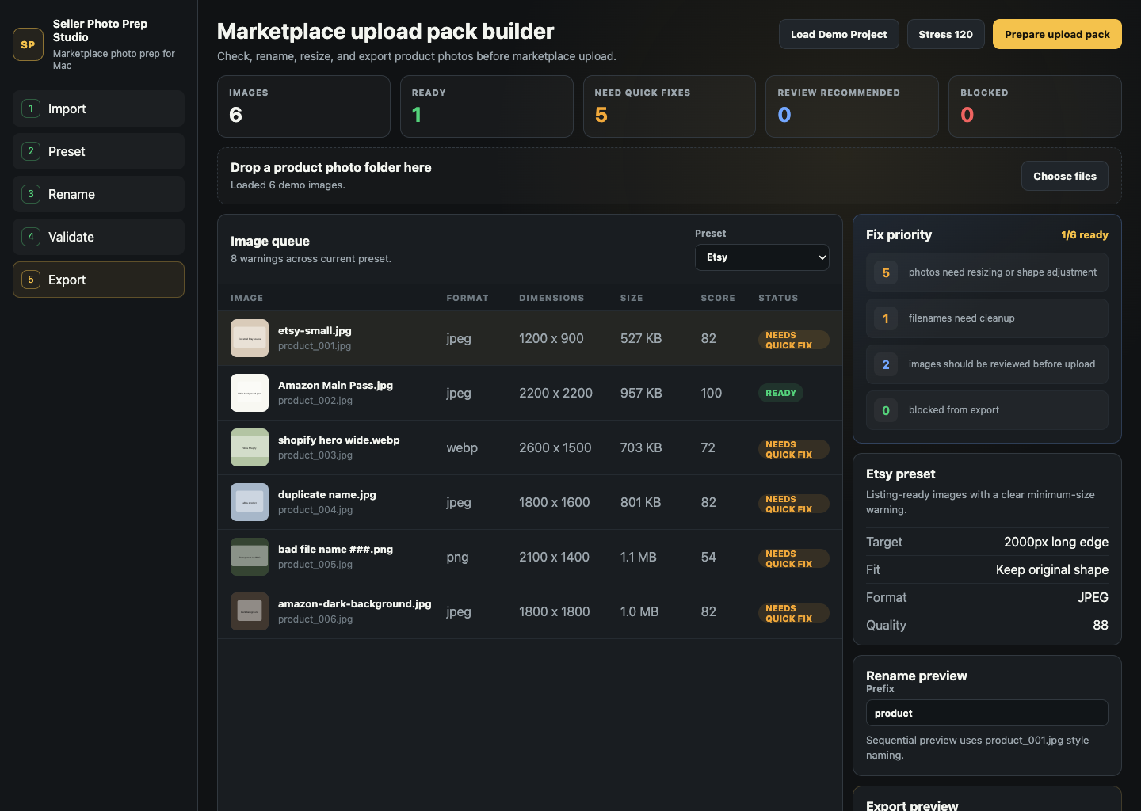Click the Keep original shape fit value
The width and height of the screenshot is (1141, 811).
point(1051,569)
